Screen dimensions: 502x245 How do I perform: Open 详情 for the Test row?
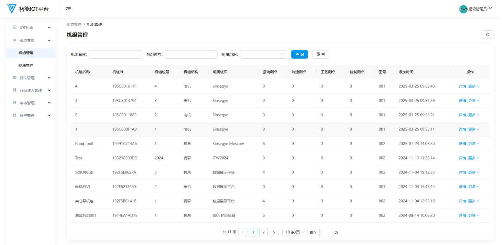462,158
